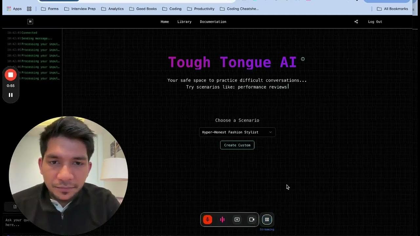Viewport: 420px width, 236px height.
Task: Stop the screen recording with the red button
Action: coord(10,74)
